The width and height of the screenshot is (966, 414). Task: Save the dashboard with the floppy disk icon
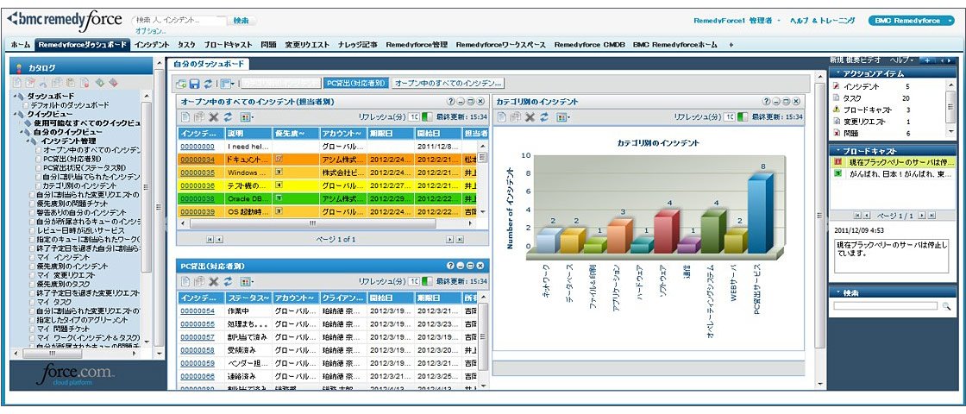(194, 83)
